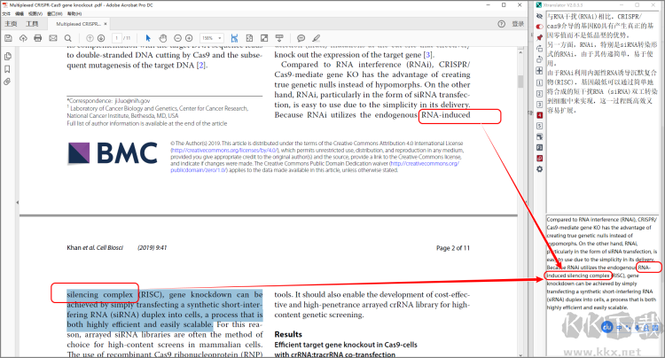
Task: Switch to the 主页 tab
Action: tap(10, 24)
